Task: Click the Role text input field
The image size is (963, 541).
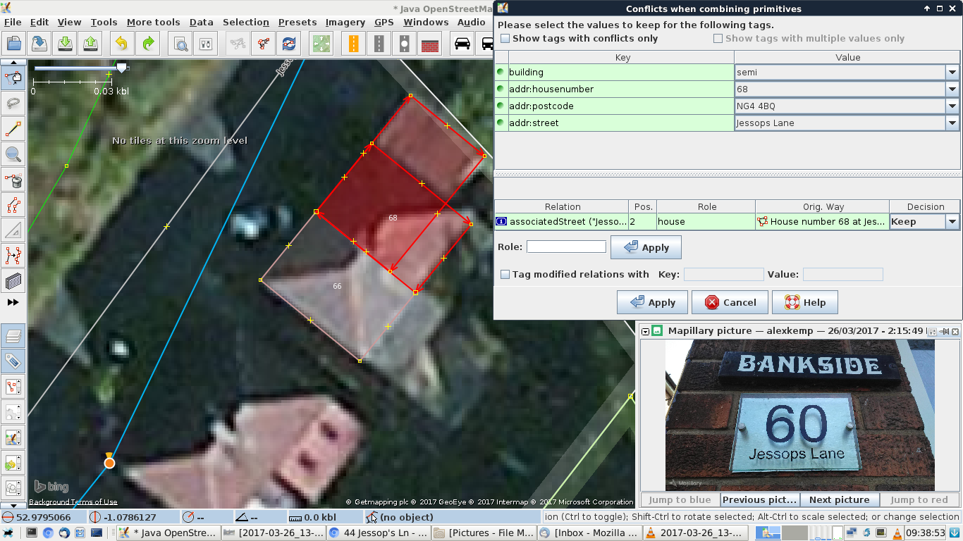Action: 566,247
